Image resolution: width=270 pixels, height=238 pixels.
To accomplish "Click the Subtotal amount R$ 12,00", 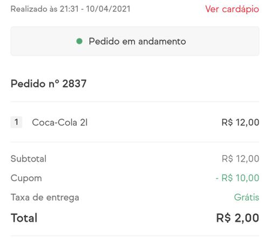I will coord(240,159).
